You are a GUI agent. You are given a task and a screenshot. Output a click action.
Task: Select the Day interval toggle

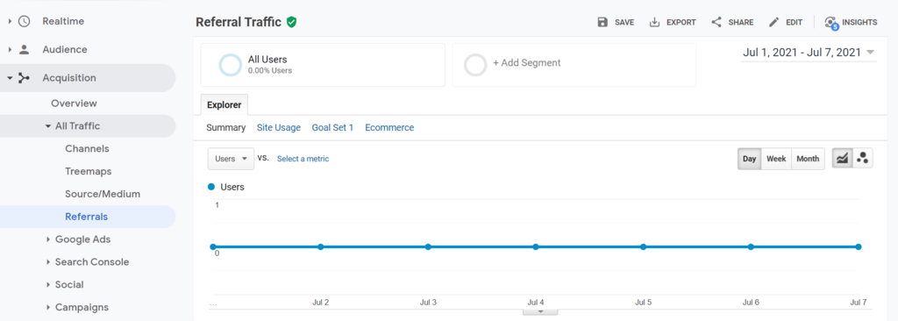(x=749, y=159)
